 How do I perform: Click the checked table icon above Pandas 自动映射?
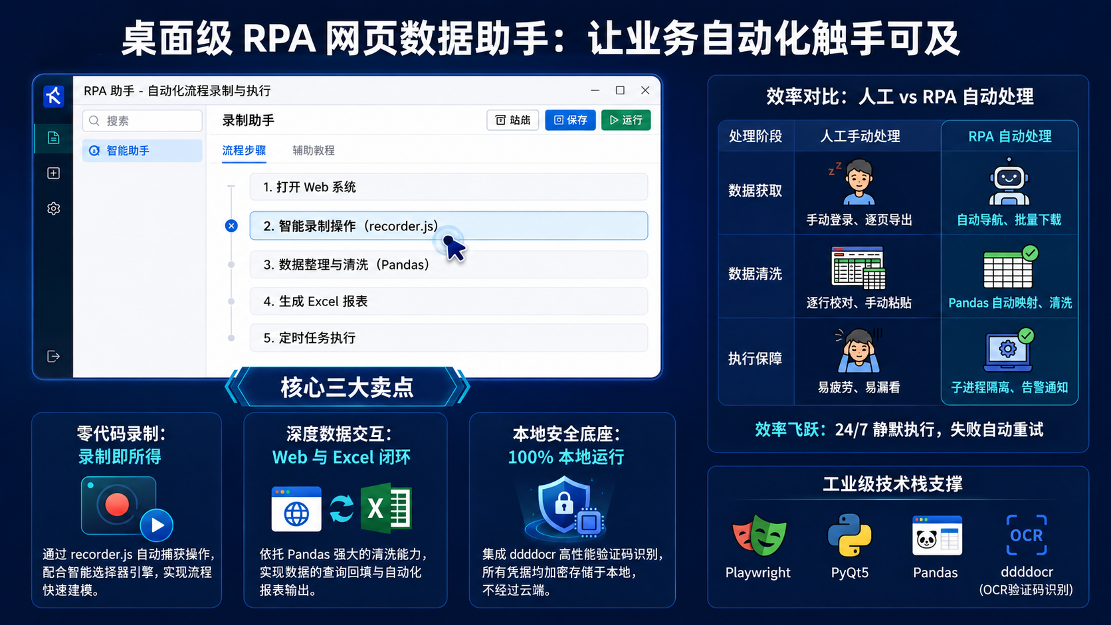coord(1011,267)
